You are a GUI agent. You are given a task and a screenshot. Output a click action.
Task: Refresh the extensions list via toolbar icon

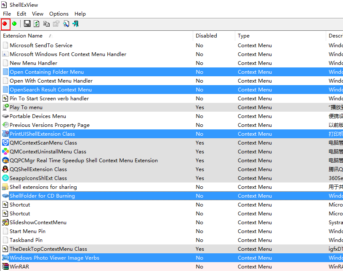tap(37, 24)
